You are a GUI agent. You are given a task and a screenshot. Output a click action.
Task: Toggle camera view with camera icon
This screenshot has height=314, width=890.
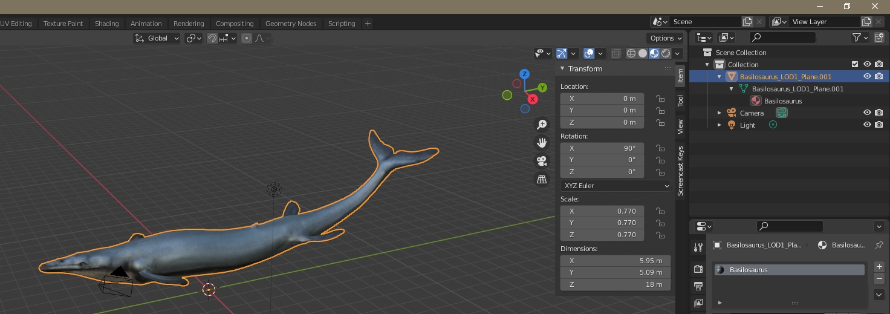coord(542,161)
